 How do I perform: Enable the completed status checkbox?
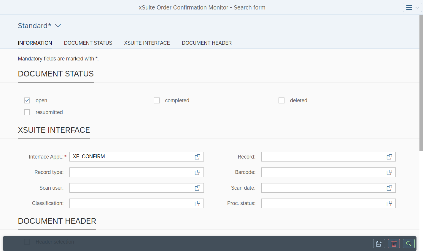pos(157,100)
